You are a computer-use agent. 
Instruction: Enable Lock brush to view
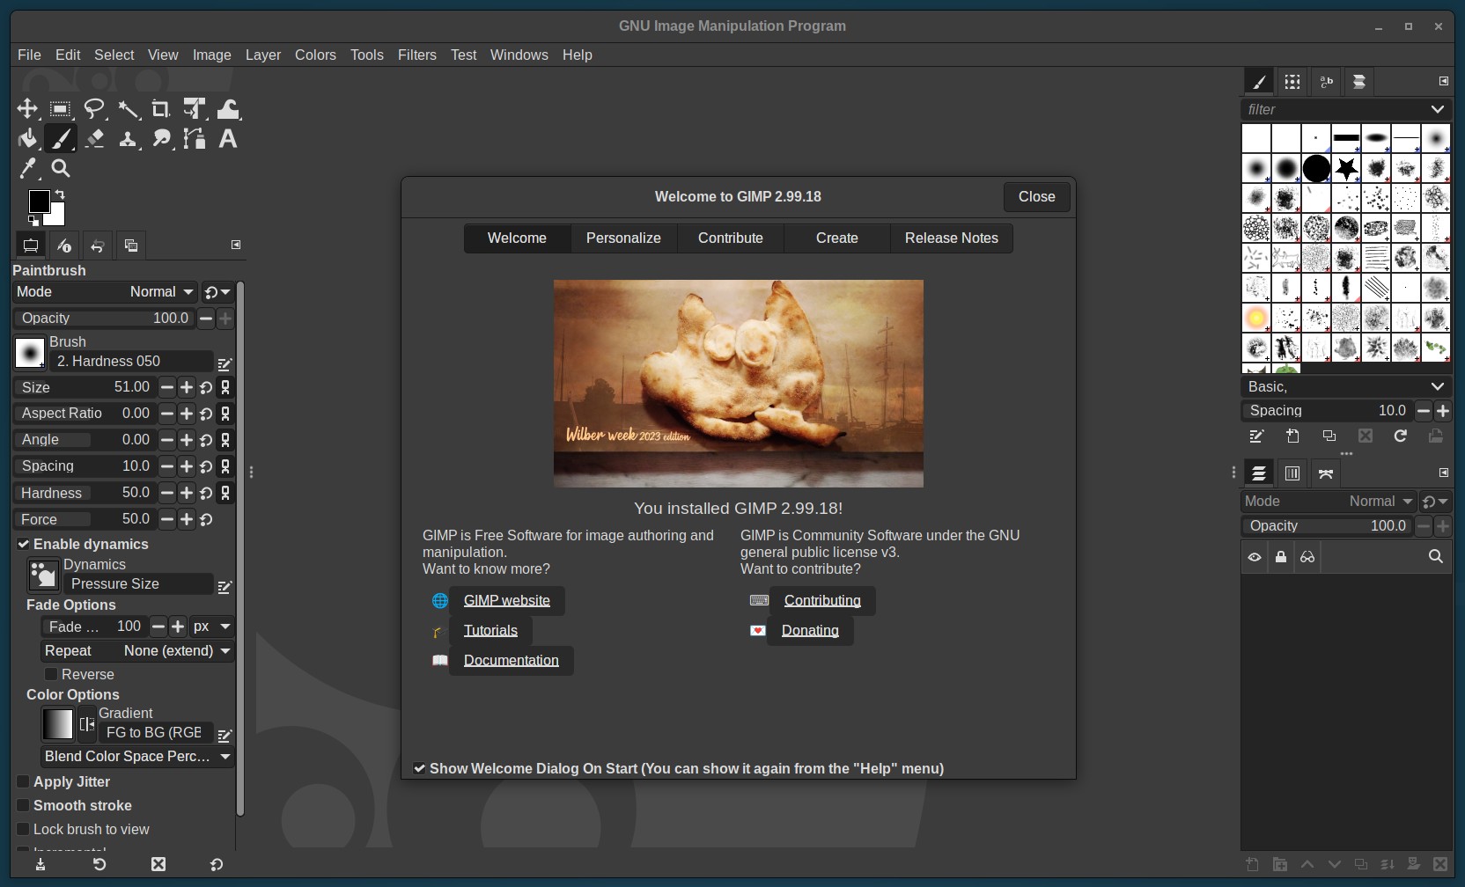click(x=24, y=829)
